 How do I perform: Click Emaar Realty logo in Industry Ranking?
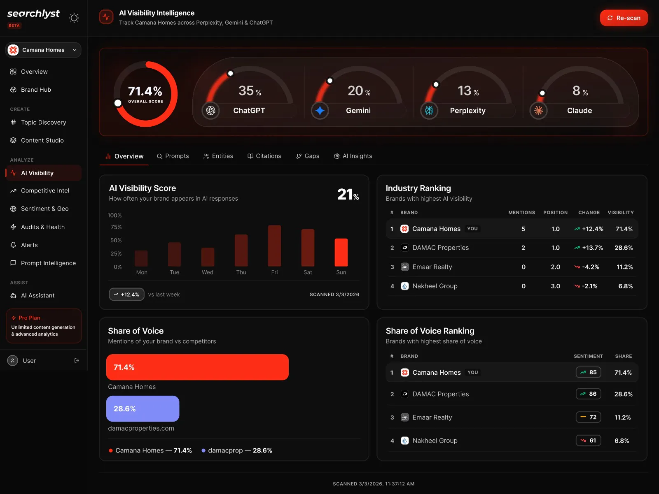tap(404, 267)
